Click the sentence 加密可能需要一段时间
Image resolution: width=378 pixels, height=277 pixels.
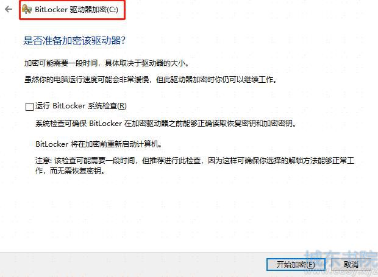coord(61,63)
